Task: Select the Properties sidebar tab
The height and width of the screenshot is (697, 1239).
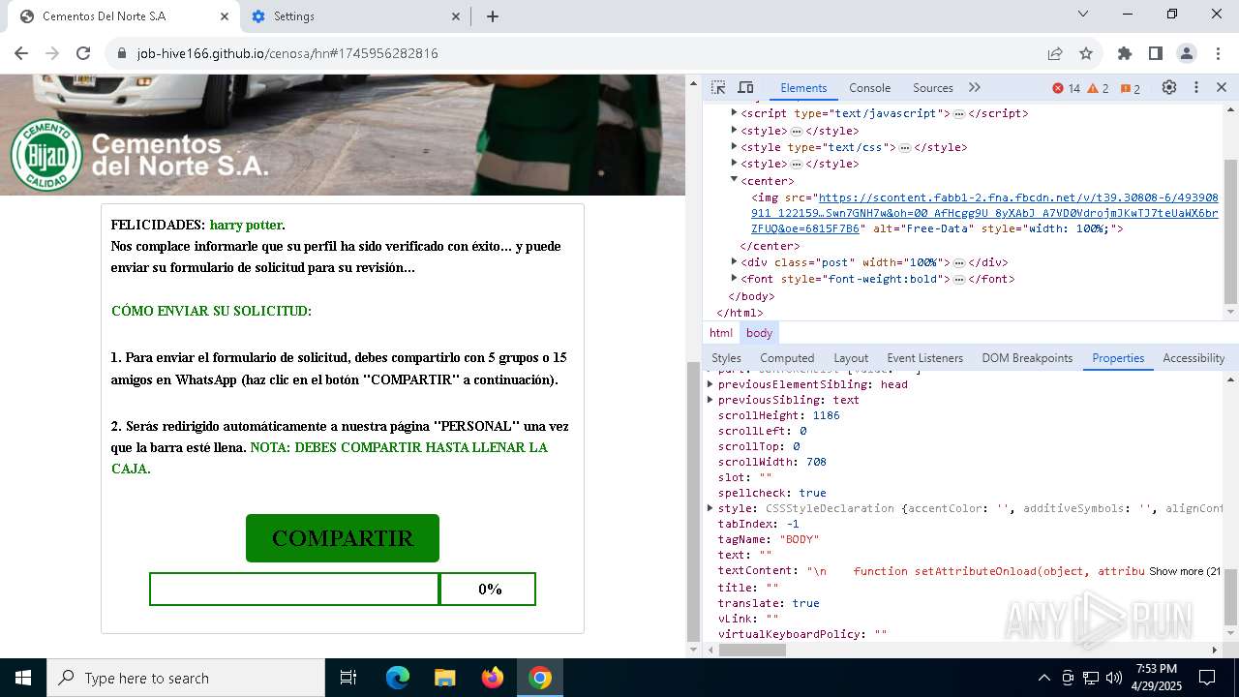Action: click(1118, 358)
